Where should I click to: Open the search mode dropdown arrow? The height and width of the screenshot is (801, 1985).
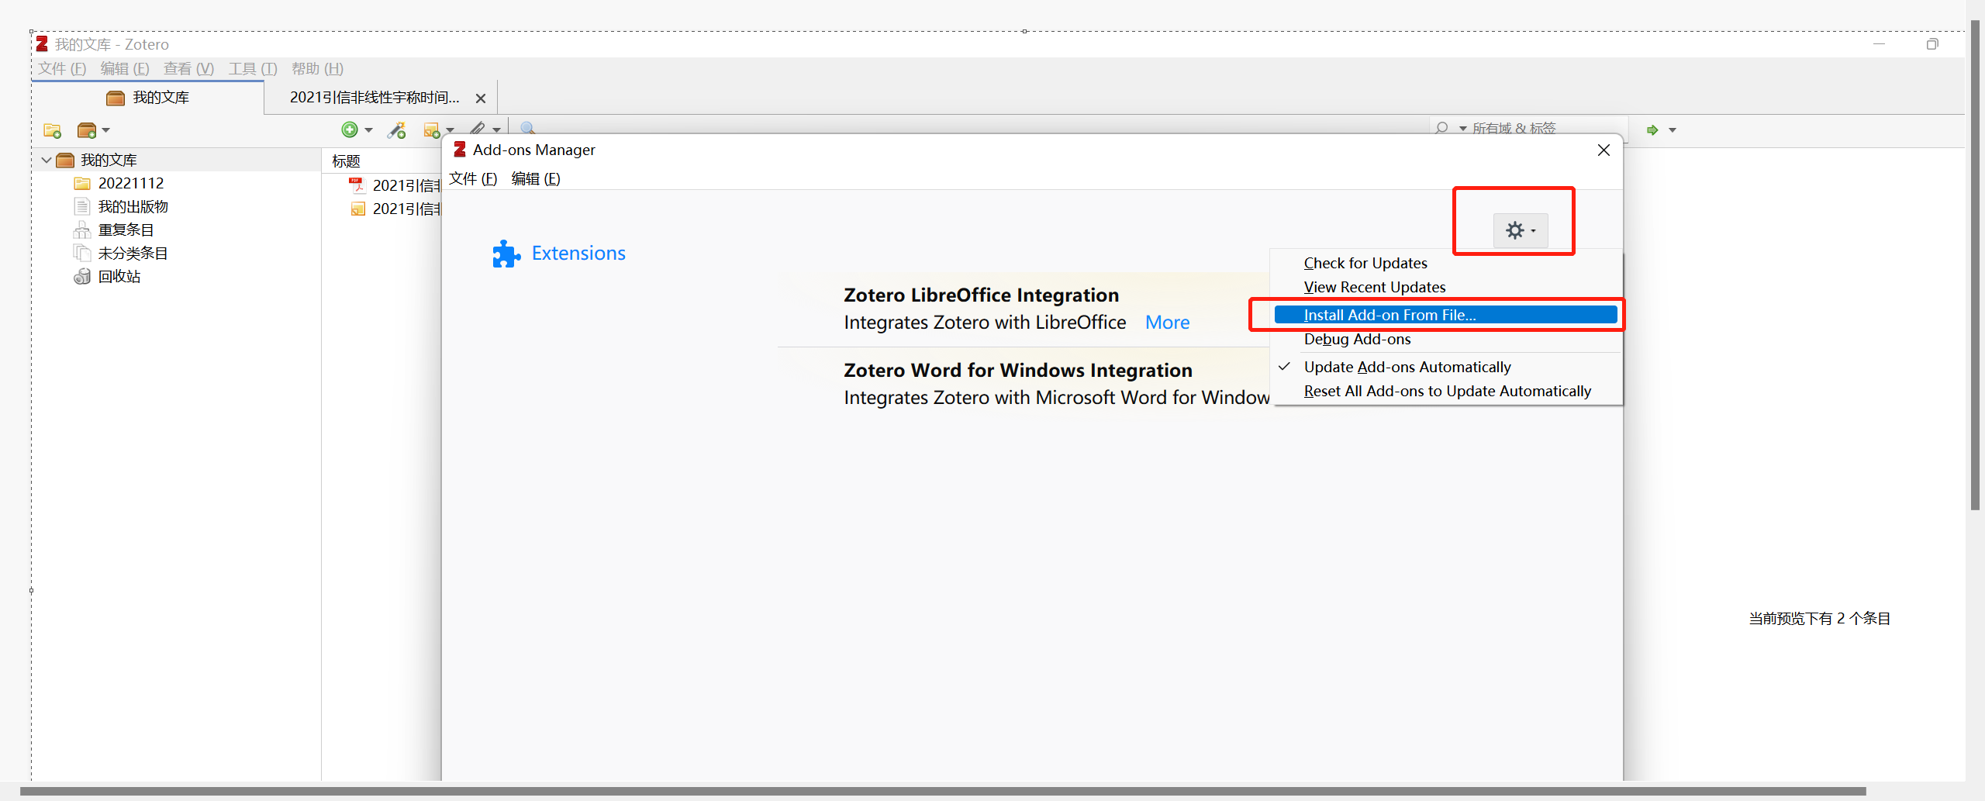tap(1462, 128)
